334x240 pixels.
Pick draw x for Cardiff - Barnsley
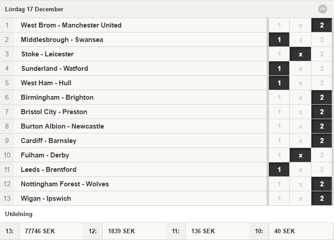point(301,141)
